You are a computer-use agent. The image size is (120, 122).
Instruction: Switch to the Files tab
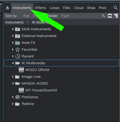[67, 8]
